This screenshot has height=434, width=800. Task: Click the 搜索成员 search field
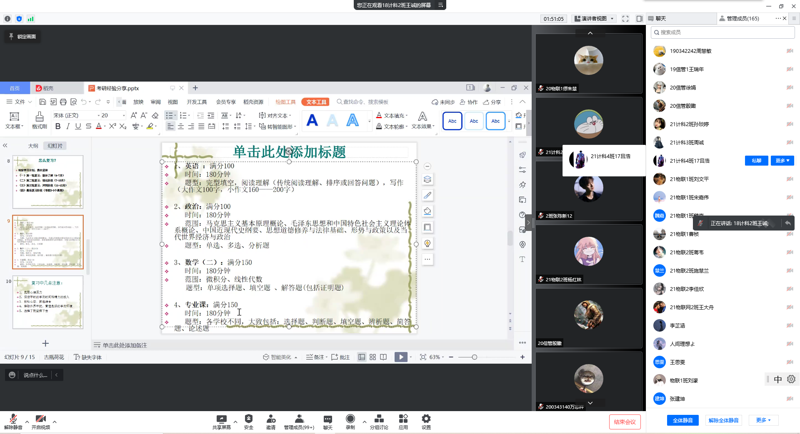(x=723, y=32)
